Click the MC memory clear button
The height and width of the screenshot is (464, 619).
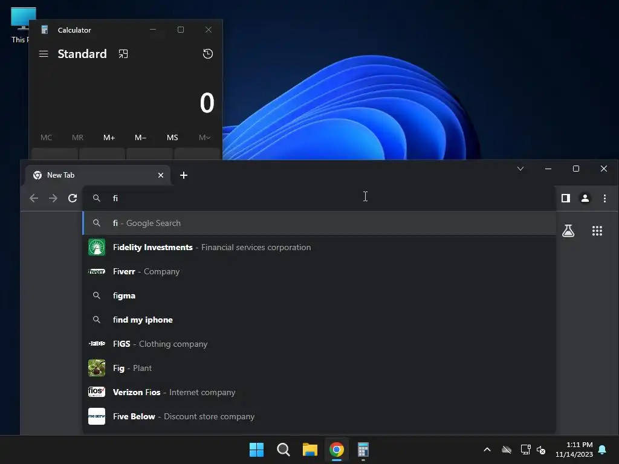[46, 137]
